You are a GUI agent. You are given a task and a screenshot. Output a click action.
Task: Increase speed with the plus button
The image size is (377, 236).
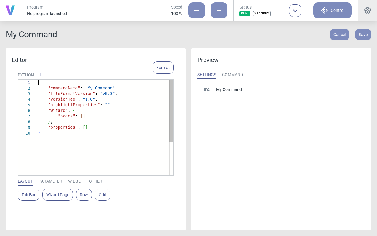point(219,10)
